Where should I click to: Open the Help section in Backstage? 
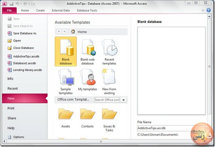click(11, 128)
